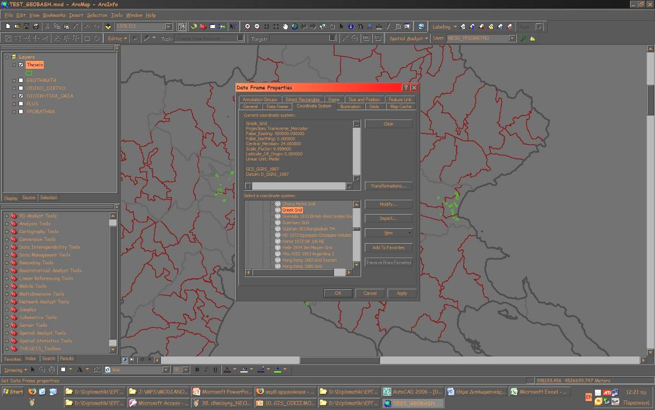Click the coordinate list horizontal scrollbar
655x410 pixels.
coord(299,272)
